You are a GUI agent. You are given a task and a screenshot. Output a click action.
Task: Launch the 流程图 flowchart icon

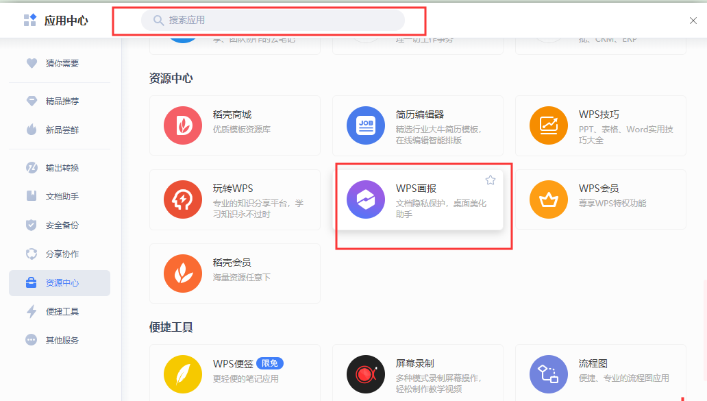click(x=549, y=374)
